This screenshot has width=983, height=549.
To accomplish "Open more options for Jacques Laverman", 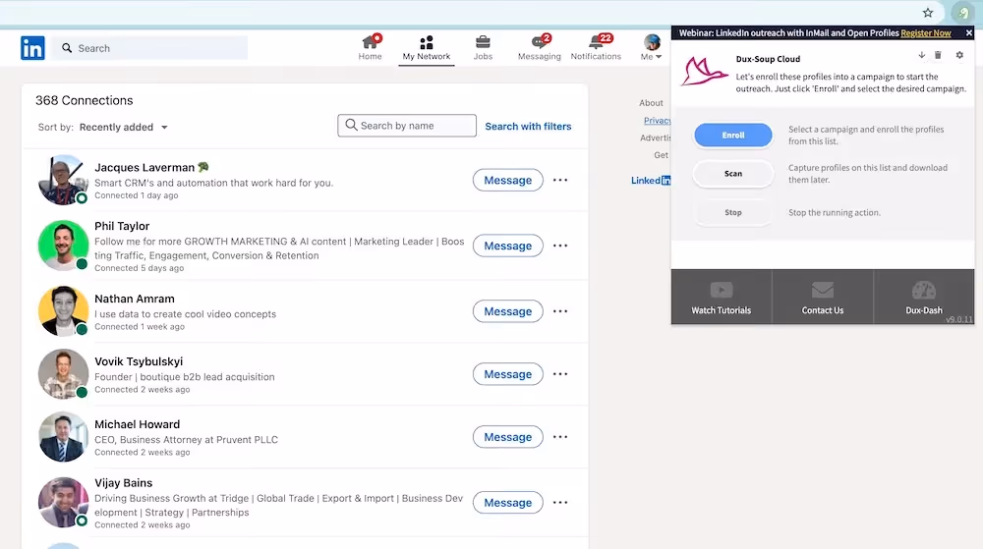I will pyautogui.click(x=560, y=181).
